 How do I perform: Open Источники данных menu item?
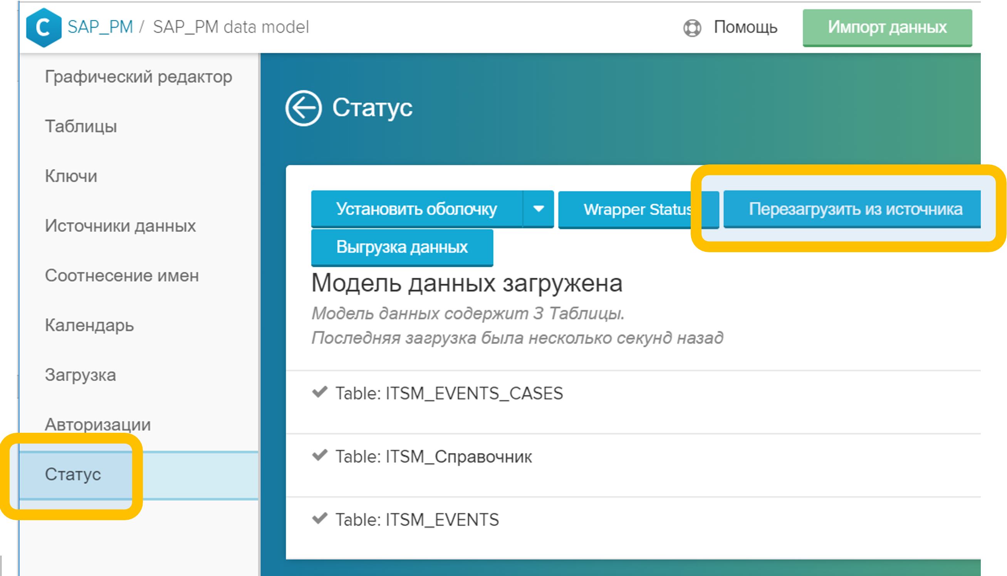pyautogui.click(x=120, y=226)
